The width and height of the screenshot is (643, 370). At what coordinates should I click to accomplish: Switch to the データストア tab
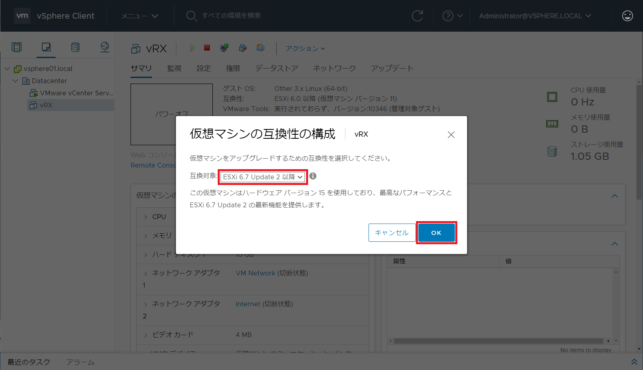coord(276,68)
